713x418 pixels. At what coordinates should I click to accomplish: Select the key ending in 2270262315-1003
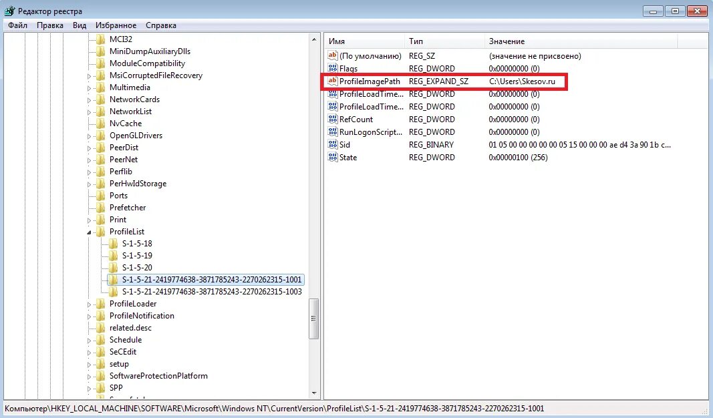point(212,291)
